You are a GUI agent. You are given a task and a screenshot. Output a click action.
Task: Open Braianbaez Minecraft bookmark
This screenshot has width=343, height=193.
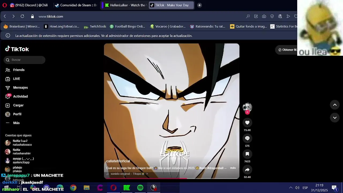[21, 26]
